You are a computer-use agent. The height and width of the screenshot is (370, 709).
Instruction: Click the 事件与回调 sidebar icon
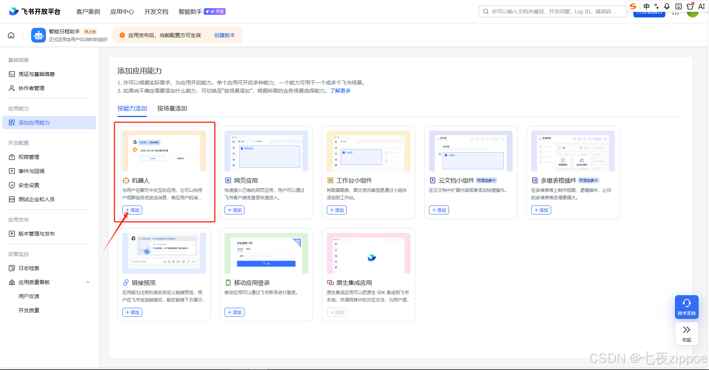(12, 171)
